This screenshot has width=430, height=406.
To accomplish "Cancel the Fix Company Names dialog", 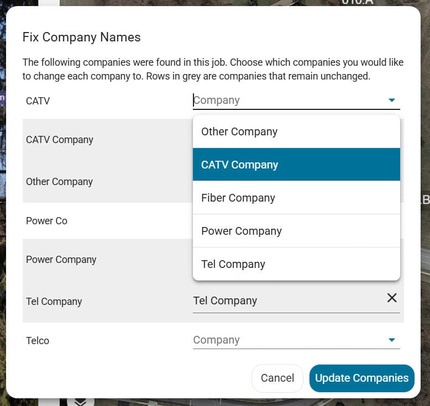I will 277,378.
